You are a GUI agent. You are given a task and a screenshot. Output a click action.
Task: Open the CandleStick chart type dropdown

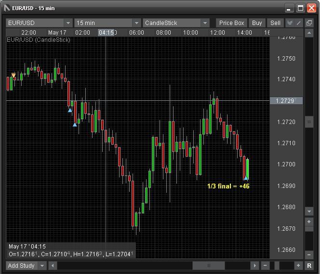pyautogui.click(x=205, y=23)
